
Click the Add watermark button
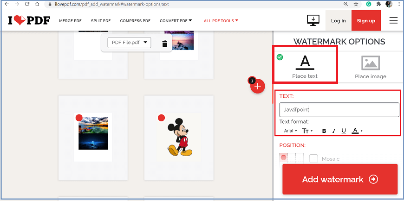[x=340, y=179]
